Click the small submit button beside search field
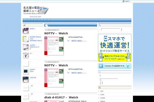The image size is (154, 102). click(121, 29)
